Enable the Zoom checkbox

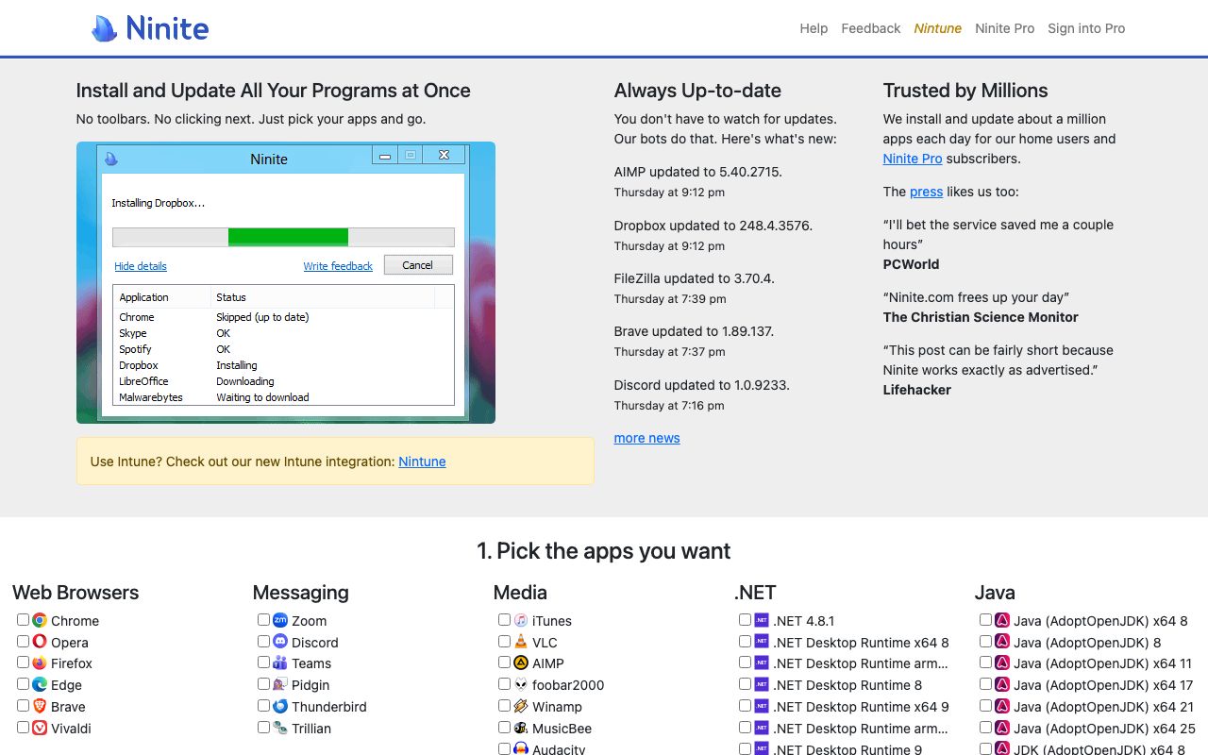(x=263, y=619)
